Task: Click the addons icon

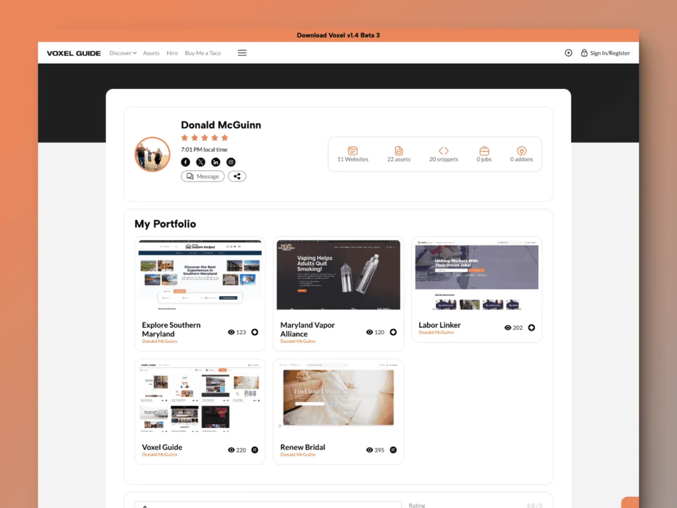Action: click(522, 151)
